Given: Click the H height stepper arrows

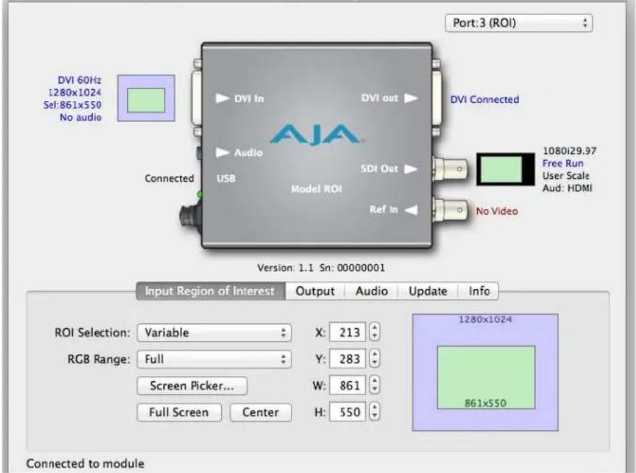Looking at the screenshot, I should point(374,412).
